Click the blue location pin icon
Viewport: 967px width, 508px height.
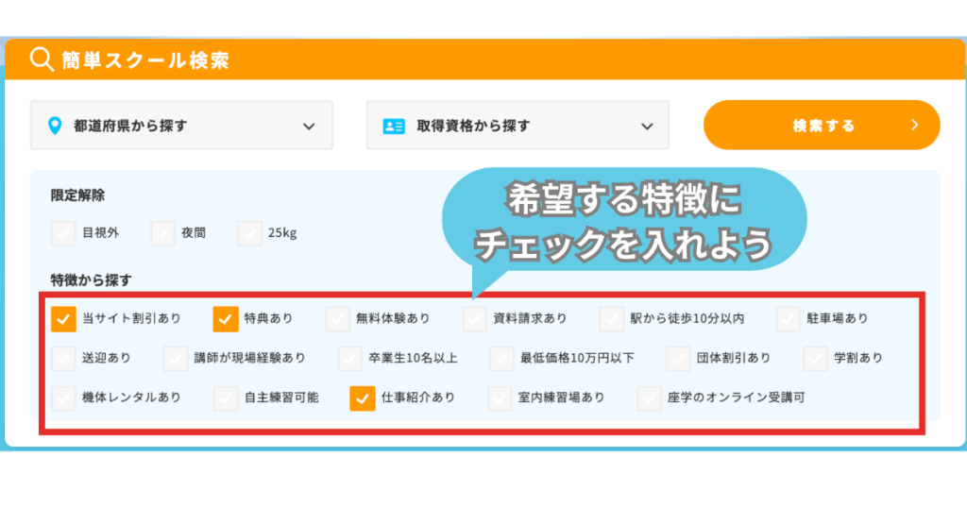pyautogui.click(x=55, y=126)
